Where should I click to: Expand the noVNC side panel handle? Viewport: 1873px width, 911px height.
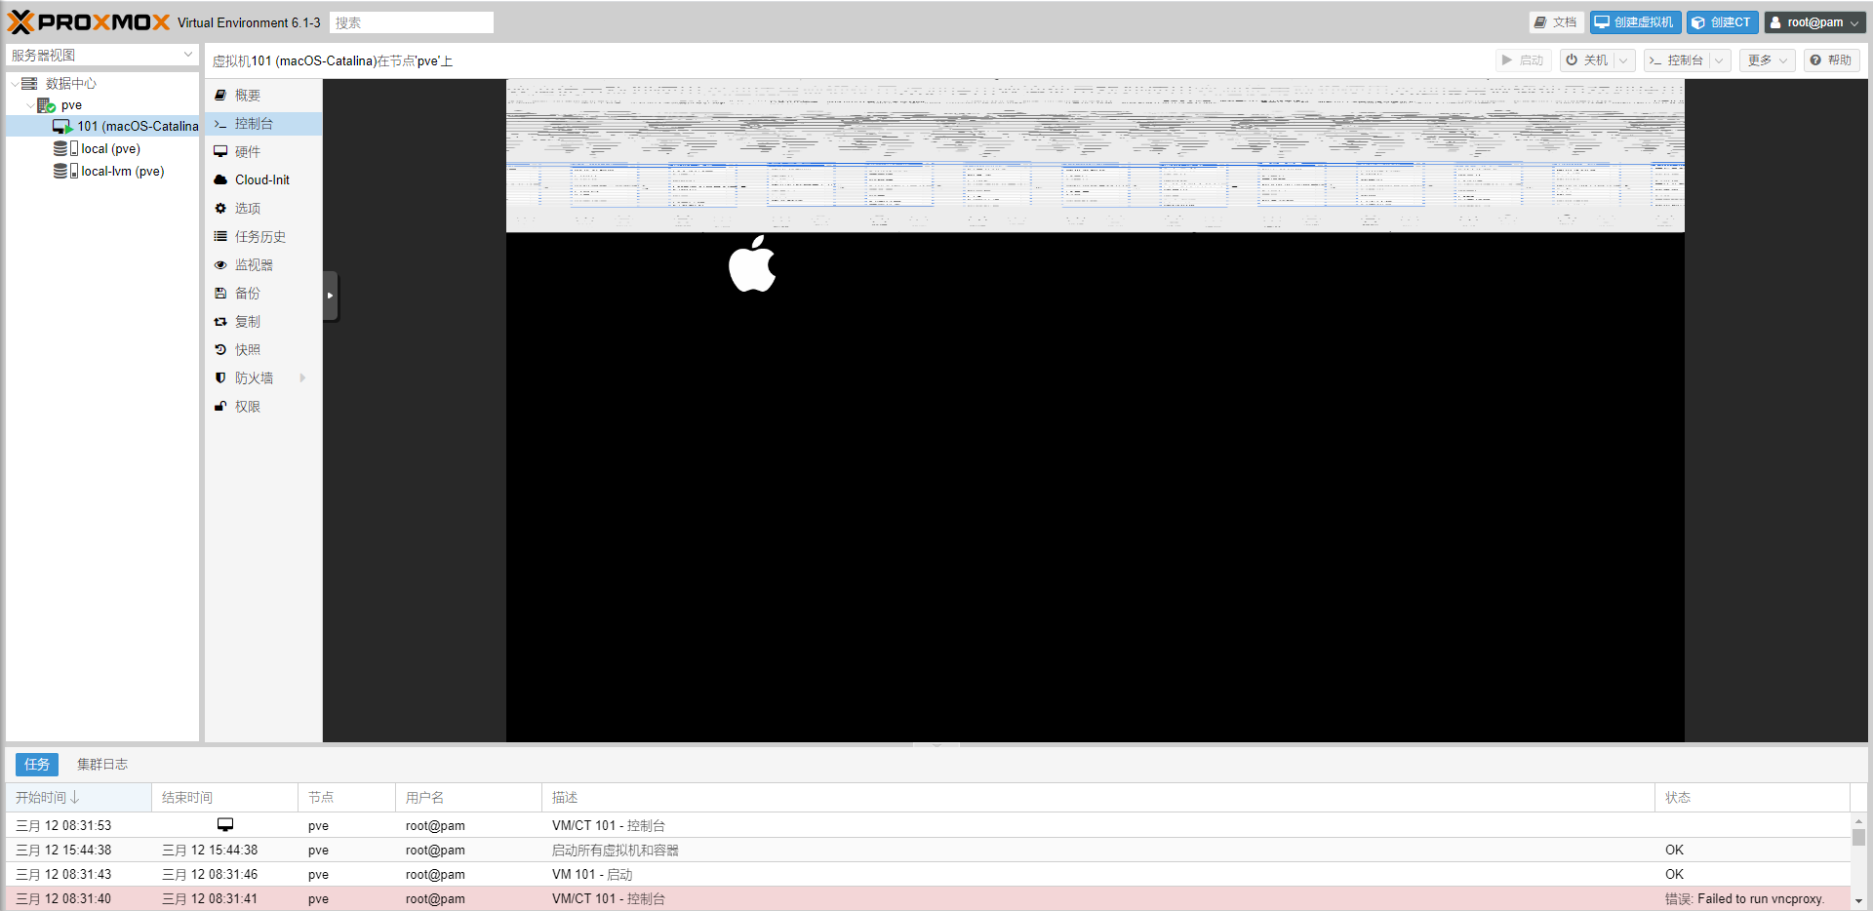coord(331,296)
